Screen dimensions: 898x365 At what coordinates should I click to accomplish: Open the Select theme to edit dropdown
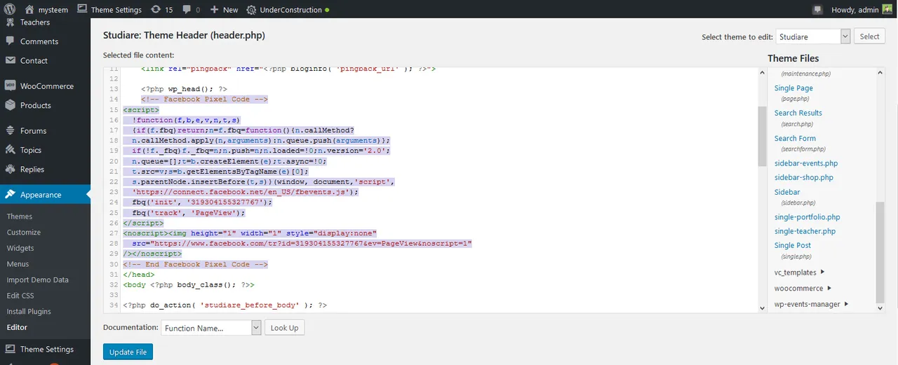coord(814,36)
